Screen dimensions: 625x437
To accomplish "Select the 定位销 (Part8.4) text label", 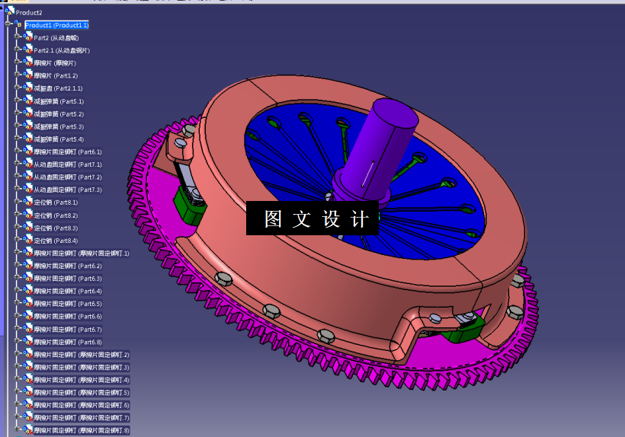I will [56, 241].
